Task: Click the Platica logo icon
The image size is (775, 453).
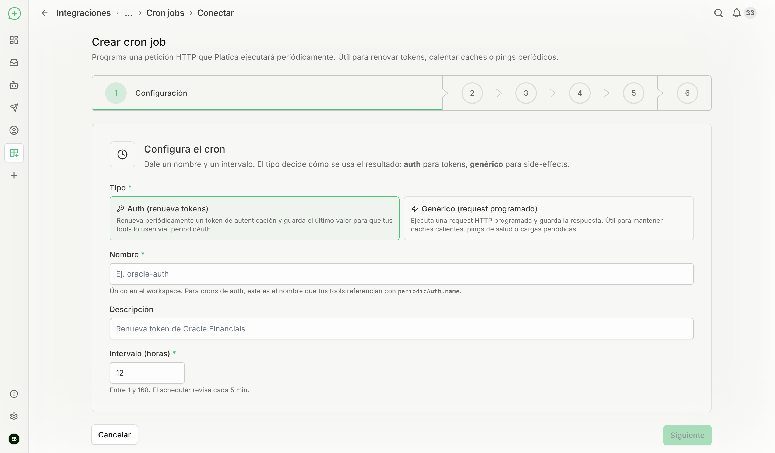Action: pyautogui.click(x=14, y=13)
